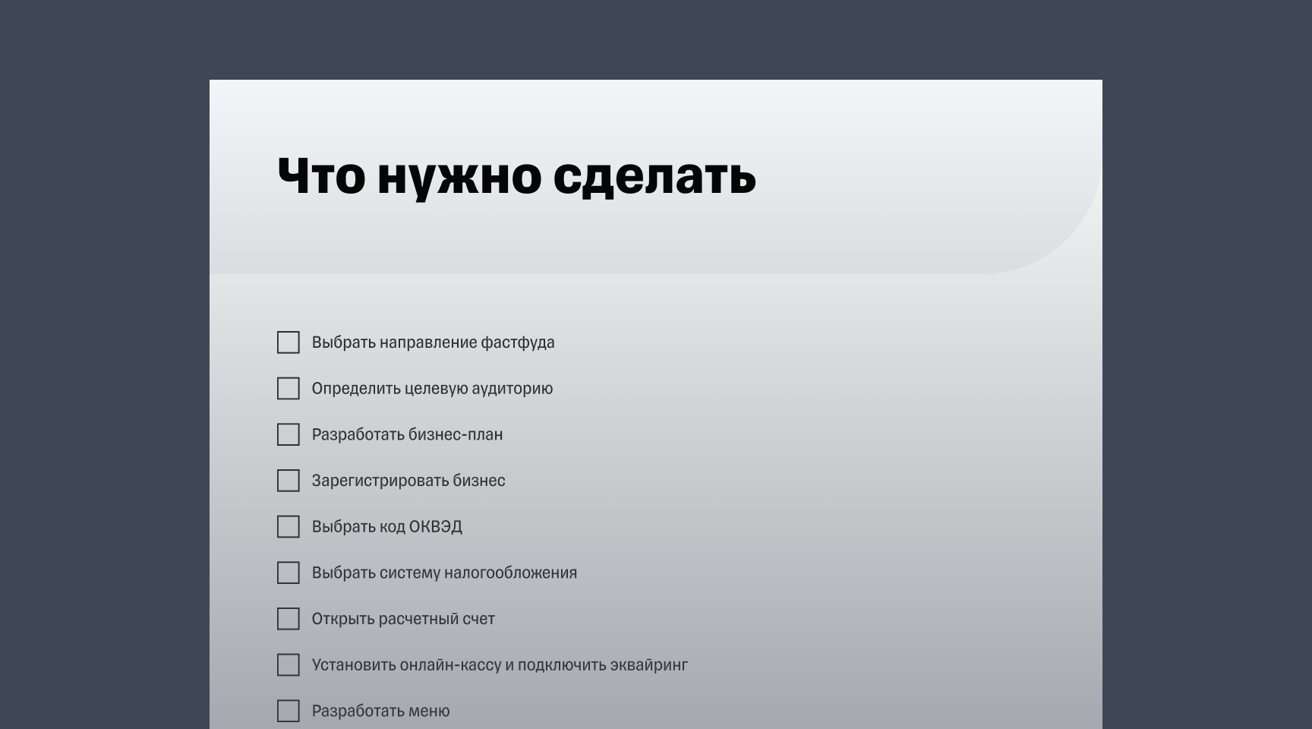Click the label about онлайн-кассу и эквайринг
Viewport: 1312px width, 729px height.
500,665
